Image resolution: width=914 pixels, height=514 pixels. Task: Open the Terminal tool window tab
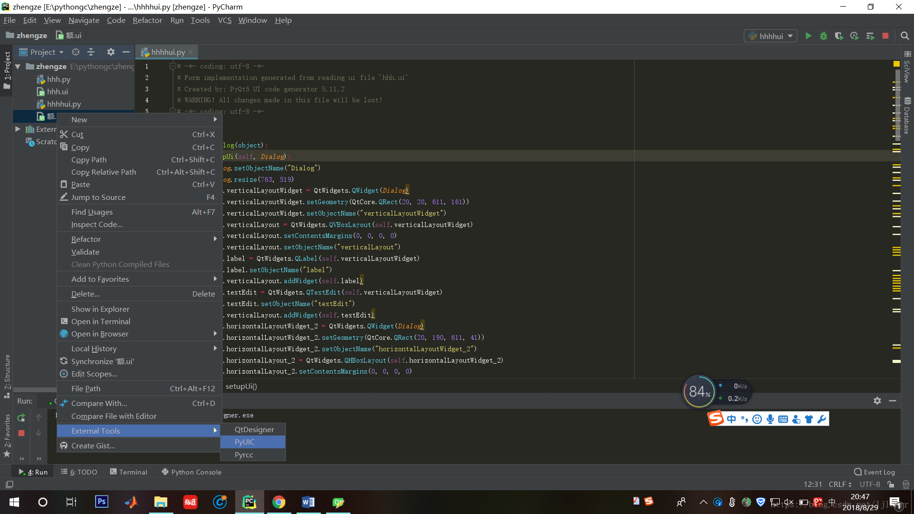[x=129, y=472]
